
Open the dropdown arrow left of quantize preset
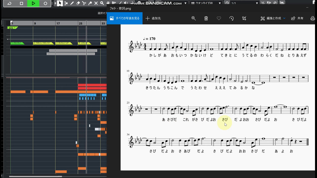pos(185,3)
